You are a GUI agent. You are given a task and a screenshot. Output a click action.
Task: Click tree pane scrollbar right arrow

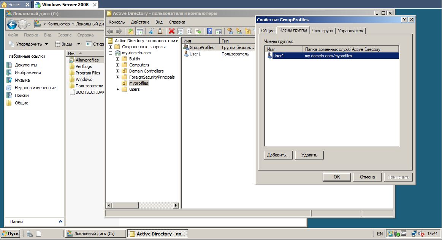(x=176, y=205)
